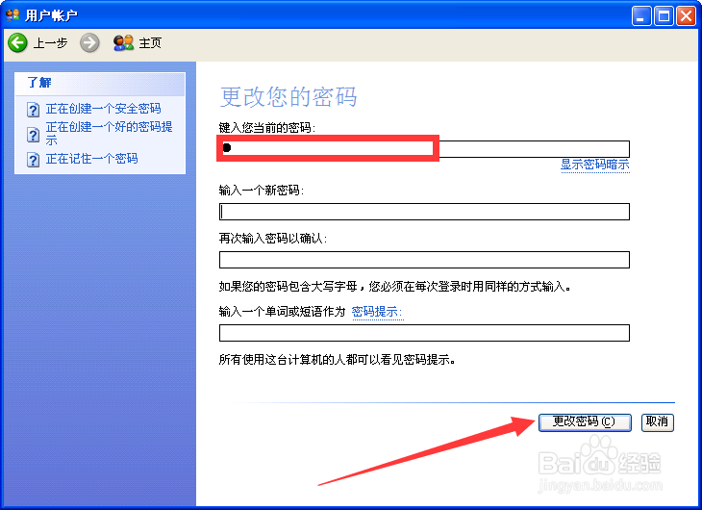Viewport: 702px width, 510px height.
Task: Click the 主页 toolbar label
Action: pyautogui.click(x=150, y=43)
